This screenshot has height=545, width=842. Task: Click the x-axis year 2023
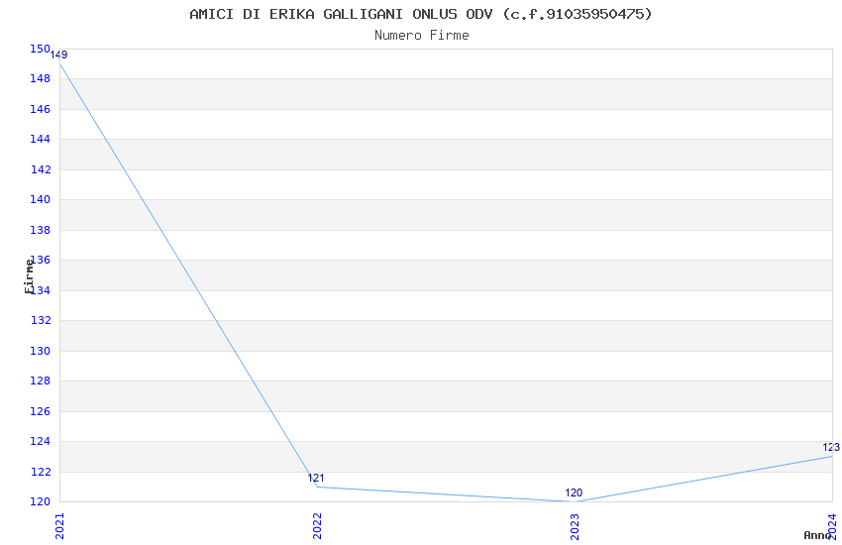tap(575, 526)
